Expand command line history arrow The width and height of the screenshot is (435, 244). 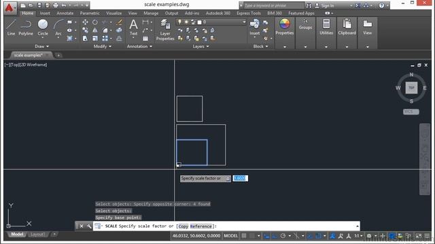tap(357, 226)
